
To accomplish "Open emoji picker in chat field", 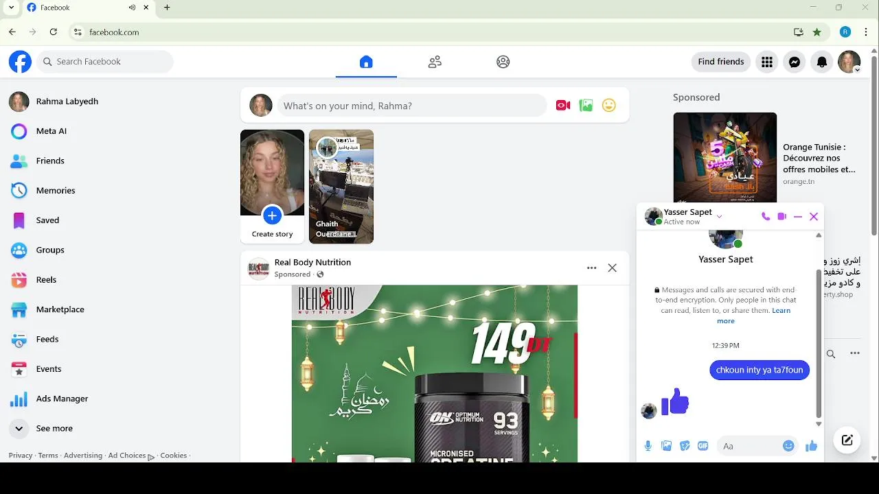I will pos(788,446).
